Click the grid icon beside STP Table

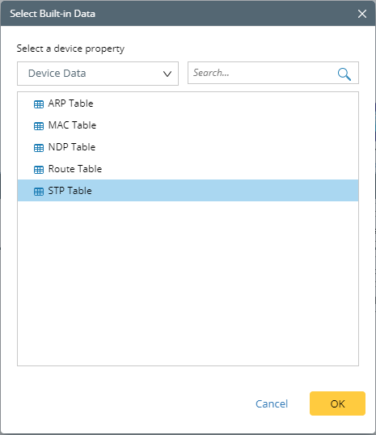tap(39, 192)
